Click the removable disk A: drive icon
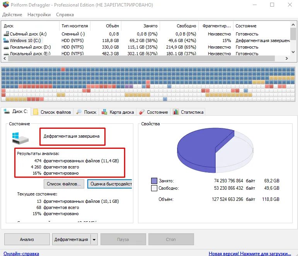Viewport: 298px width, 256px height. point(6,34)
